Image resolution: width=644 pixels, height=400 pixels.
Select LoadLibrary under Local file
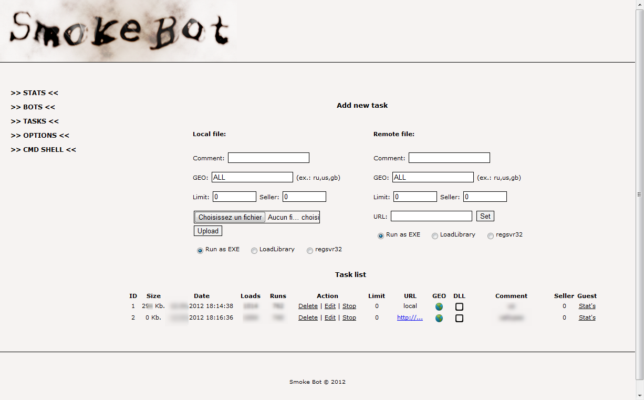pyautogui.click(x=254, y=251)
